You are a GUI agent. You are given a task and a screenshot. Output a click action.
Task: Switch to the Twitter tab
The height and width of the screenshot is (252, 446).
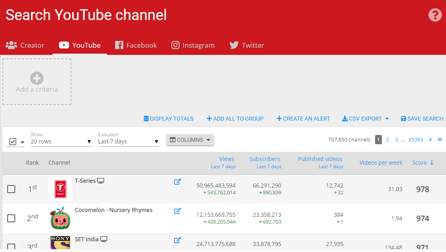click(x=246, y=45)
